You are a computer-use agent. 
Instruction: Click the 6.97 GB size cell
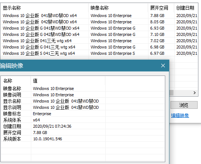(157, 53)
